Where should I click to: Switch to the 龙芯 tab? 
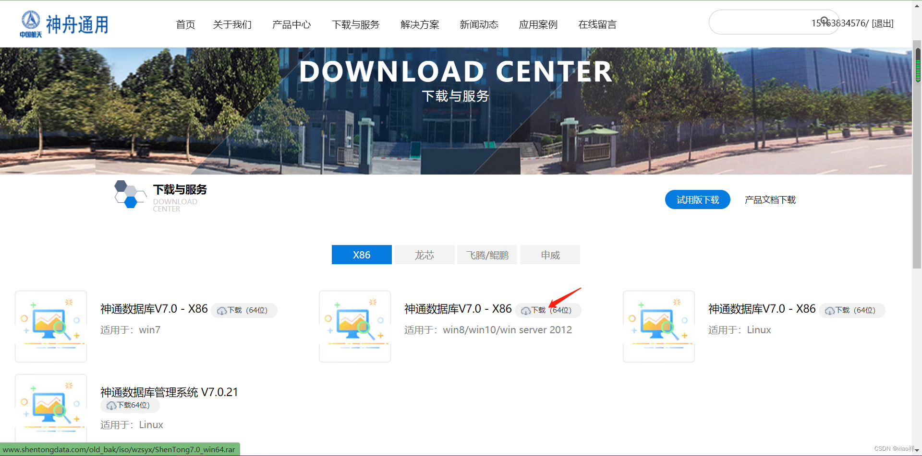point(425,255)
